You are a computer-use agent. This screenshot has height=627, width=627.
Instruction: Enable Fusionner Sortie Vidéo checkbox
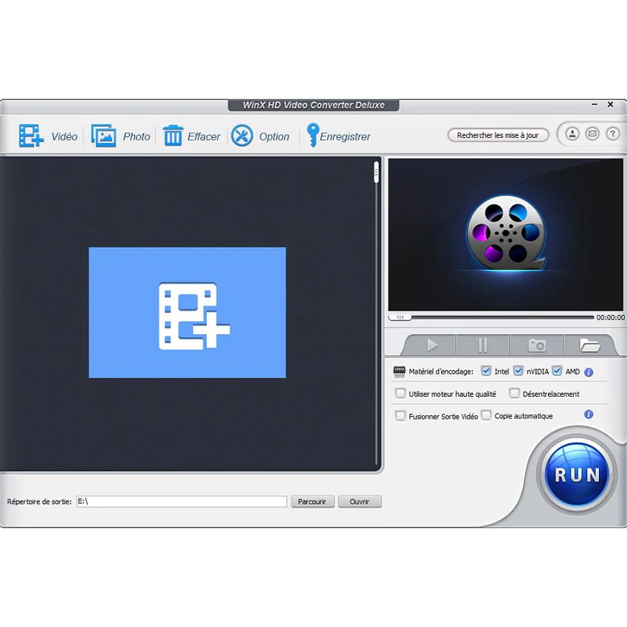click(x=401, y=415)
